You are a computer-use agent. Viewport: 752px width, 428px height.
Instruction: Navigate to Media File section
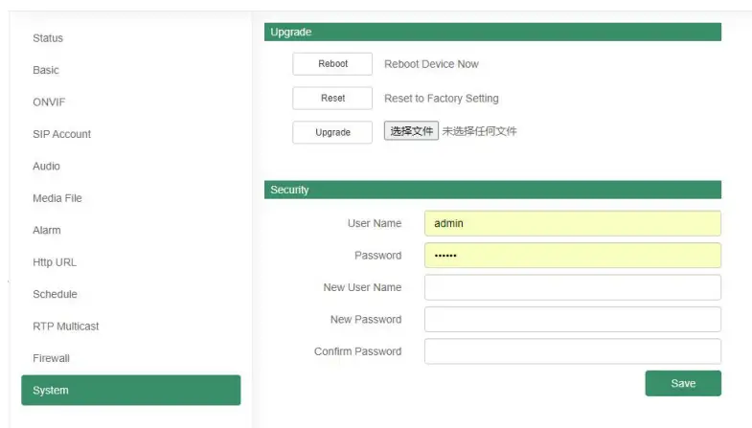click(57, 198)
